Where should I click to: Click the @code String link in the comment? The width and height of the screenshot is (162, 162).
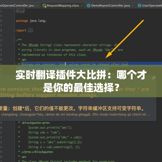click(40, 45)
